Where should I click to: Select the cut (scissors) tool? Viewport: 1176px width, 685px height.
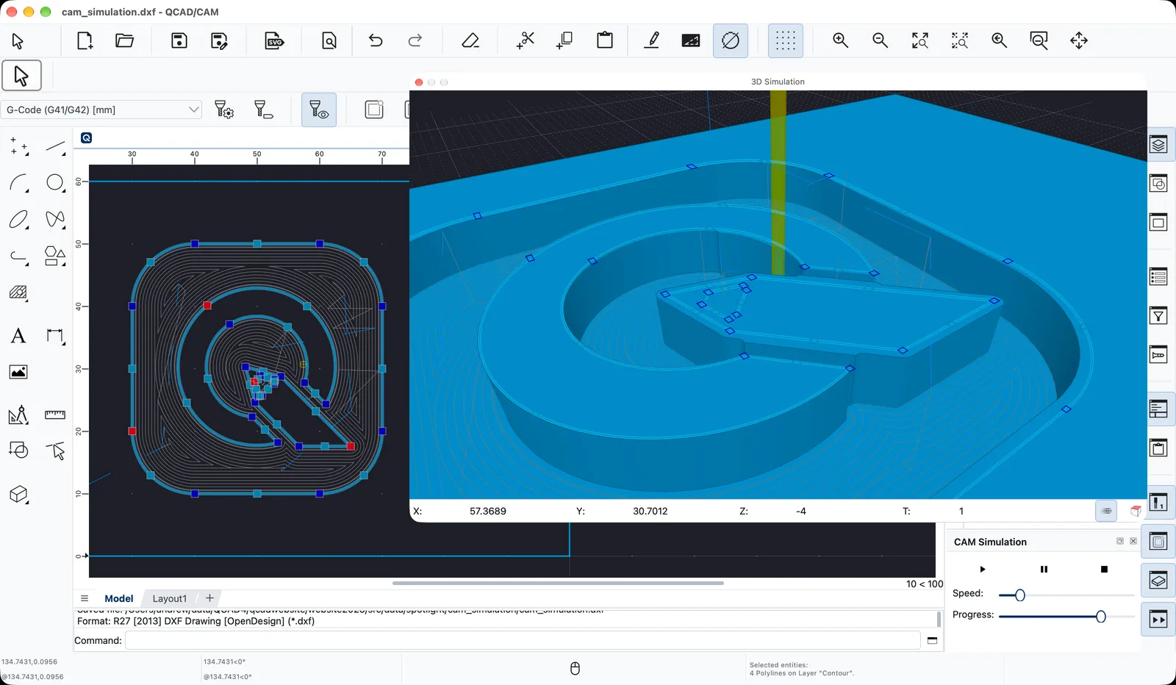pos(526,40)
